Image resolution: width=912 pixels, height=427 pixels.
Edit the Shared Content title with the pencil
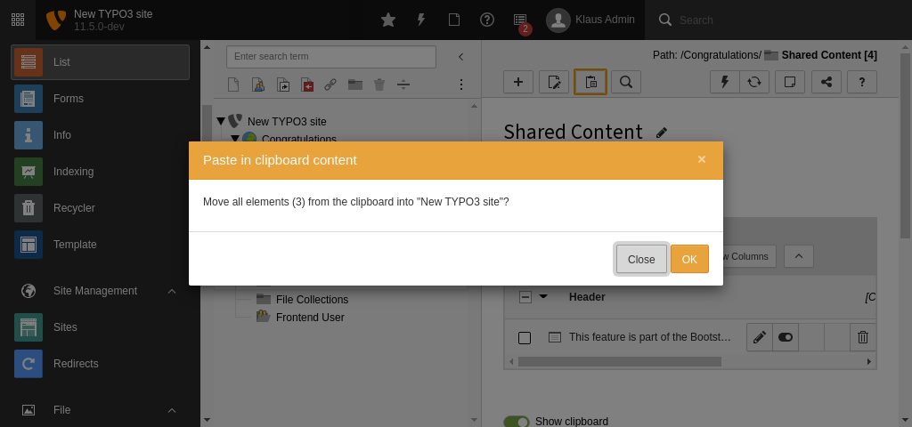tap(662, 133)
